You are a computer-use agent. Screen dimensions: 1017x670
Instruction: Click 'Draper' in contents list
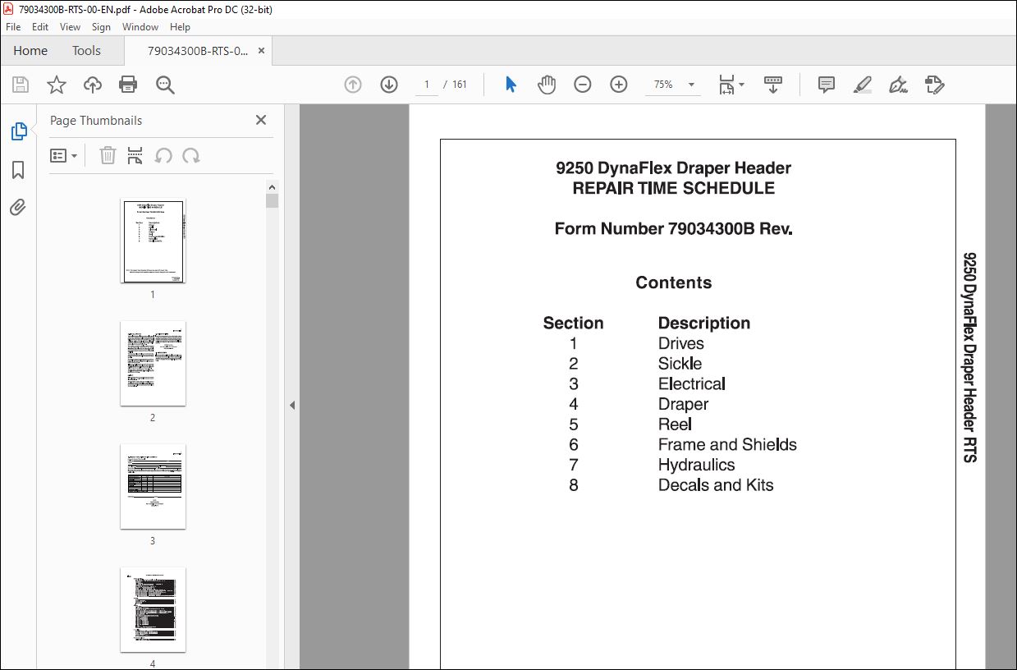point(683,404)
